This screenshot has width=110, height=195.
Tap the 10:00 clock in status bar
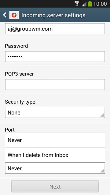100,4
